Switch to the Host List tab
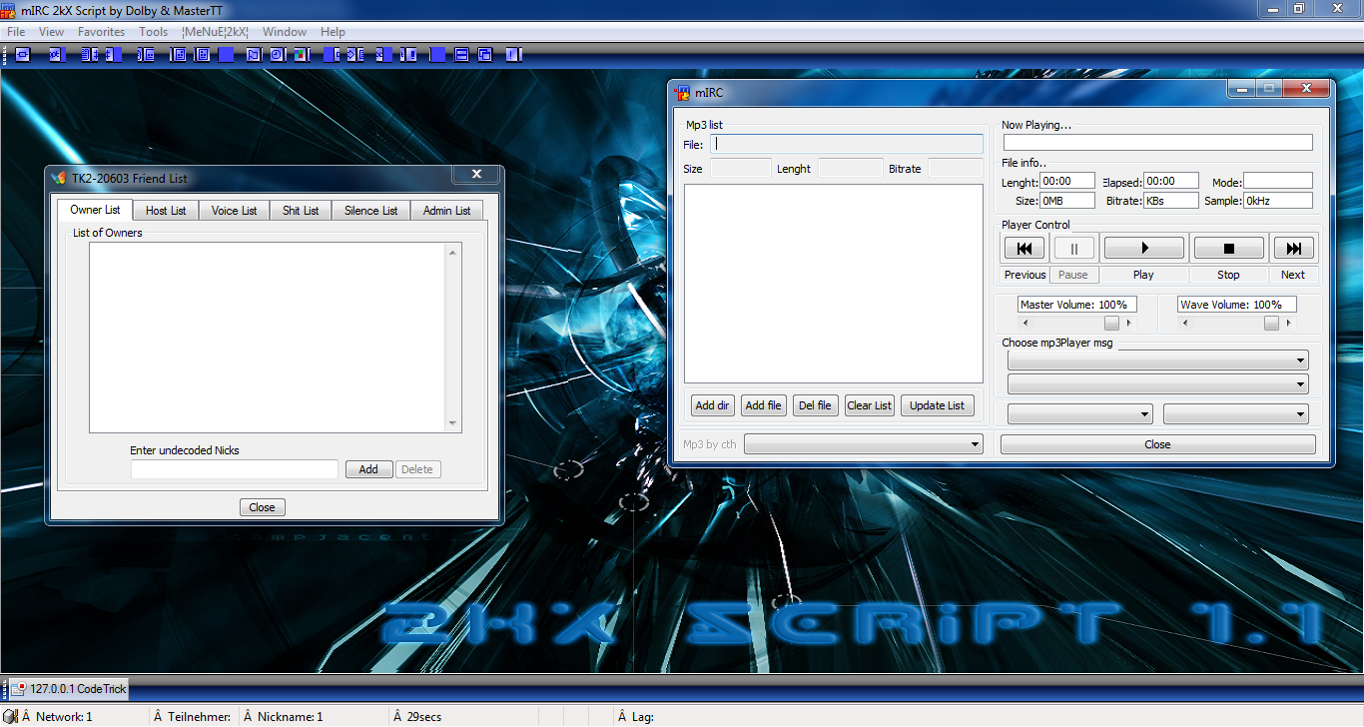 tap(166, 211)
